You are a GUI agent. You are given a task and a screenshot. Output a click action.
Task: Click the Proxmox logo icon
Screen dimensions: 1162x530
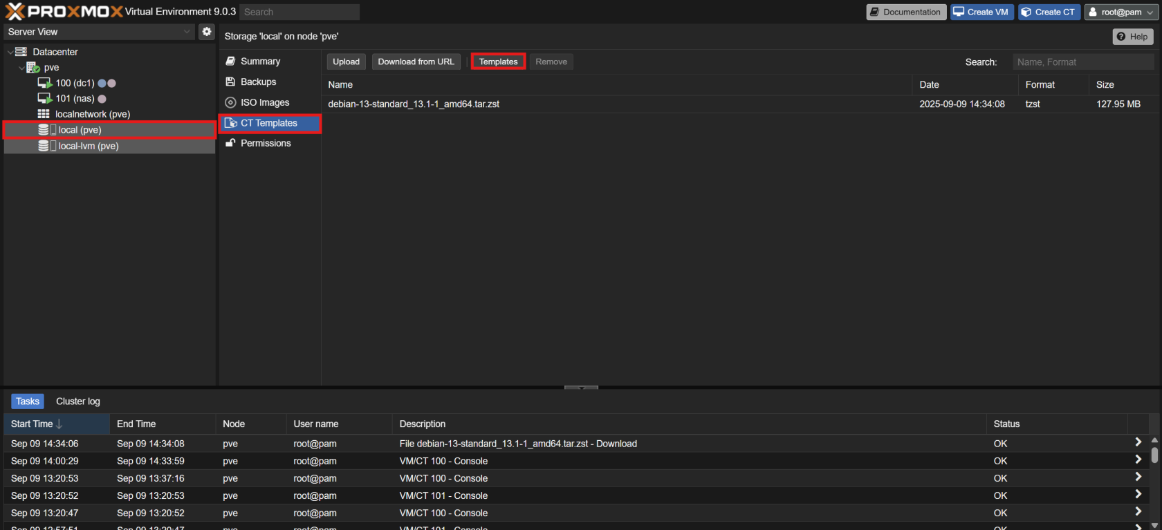15,12
